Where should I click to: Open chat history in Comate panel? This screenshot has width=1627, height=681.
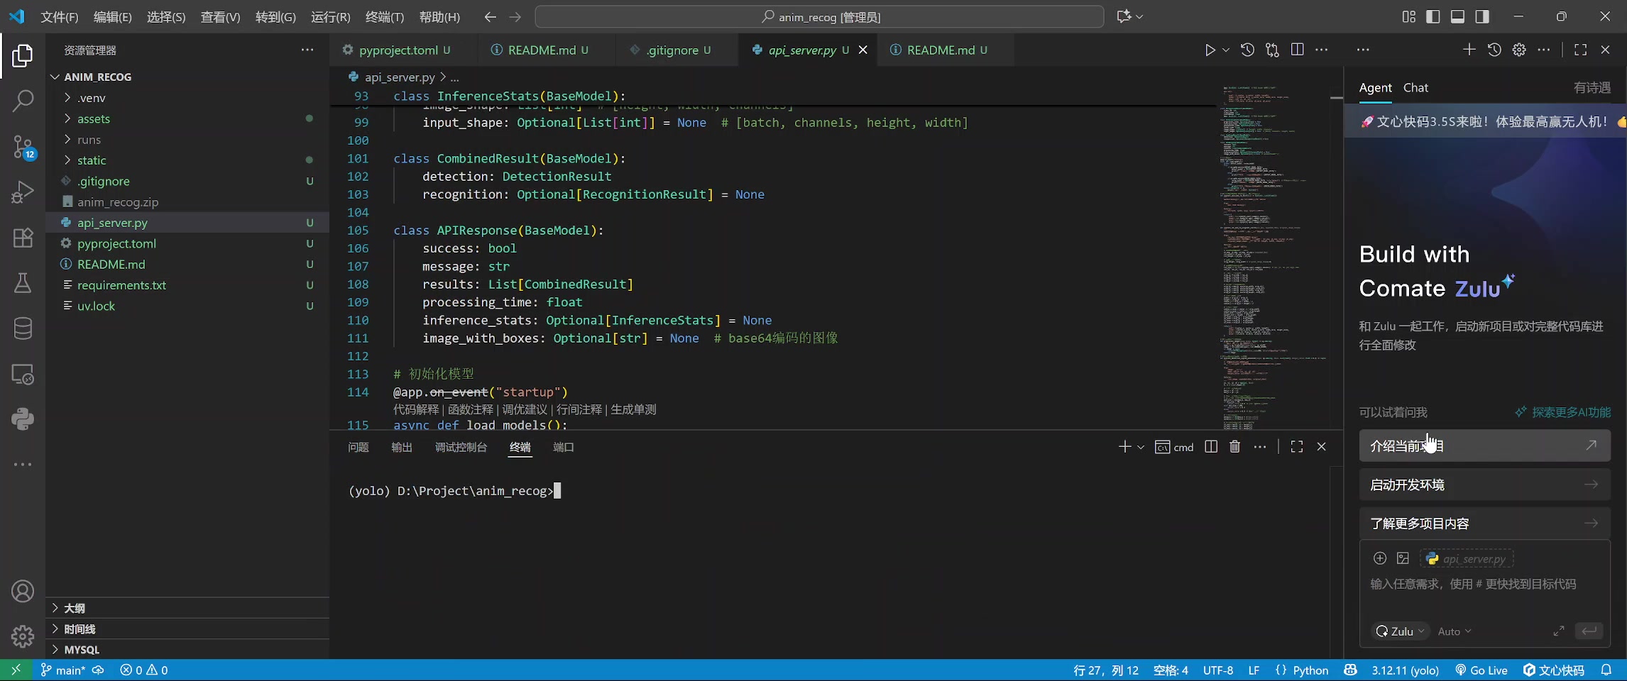pos(1494,50)
